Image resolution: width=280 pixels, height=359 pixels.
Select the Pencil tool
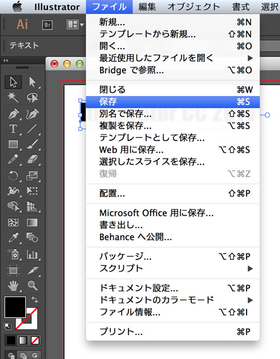point(13,159)
